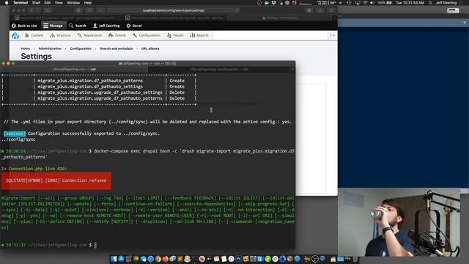Open the View menu in menu bar
Screen dimensions: 469x264
59,3
